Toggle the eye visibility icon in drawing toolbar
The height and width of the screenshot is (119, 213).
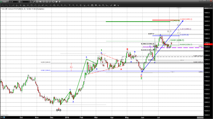point(99,5)
